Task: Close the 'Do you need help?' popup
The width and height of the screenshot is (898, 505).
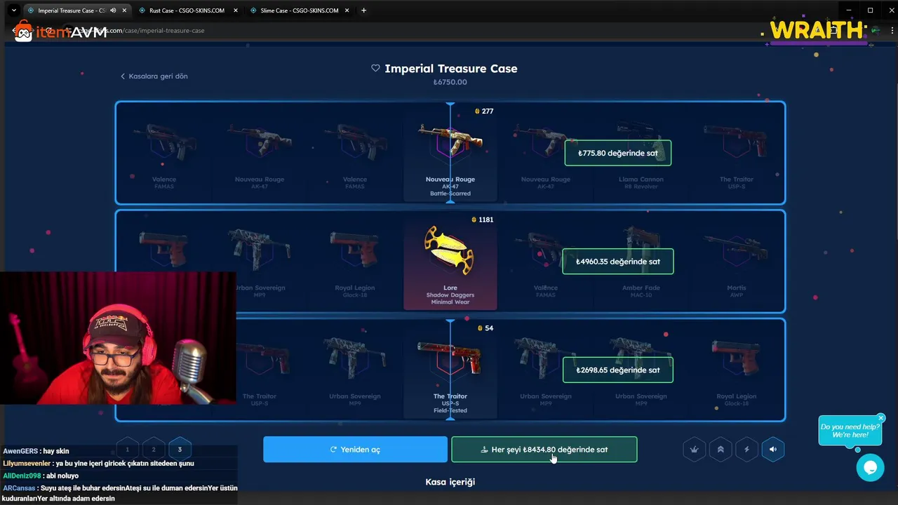Action: coord(881,418)
